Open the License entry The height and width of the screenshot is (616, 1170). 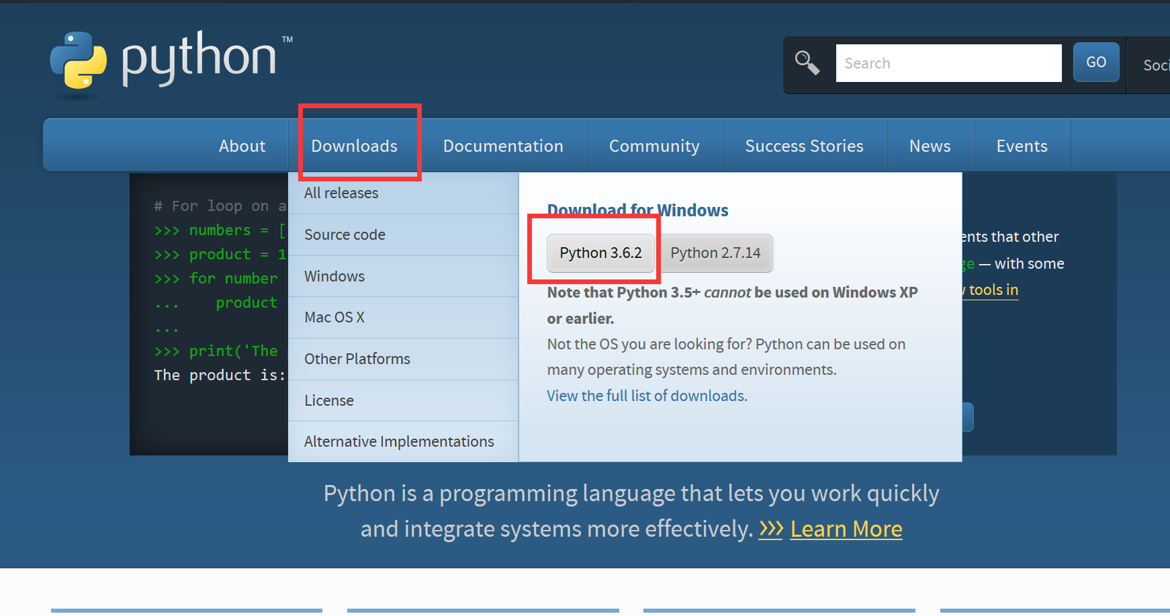point(403,400)
